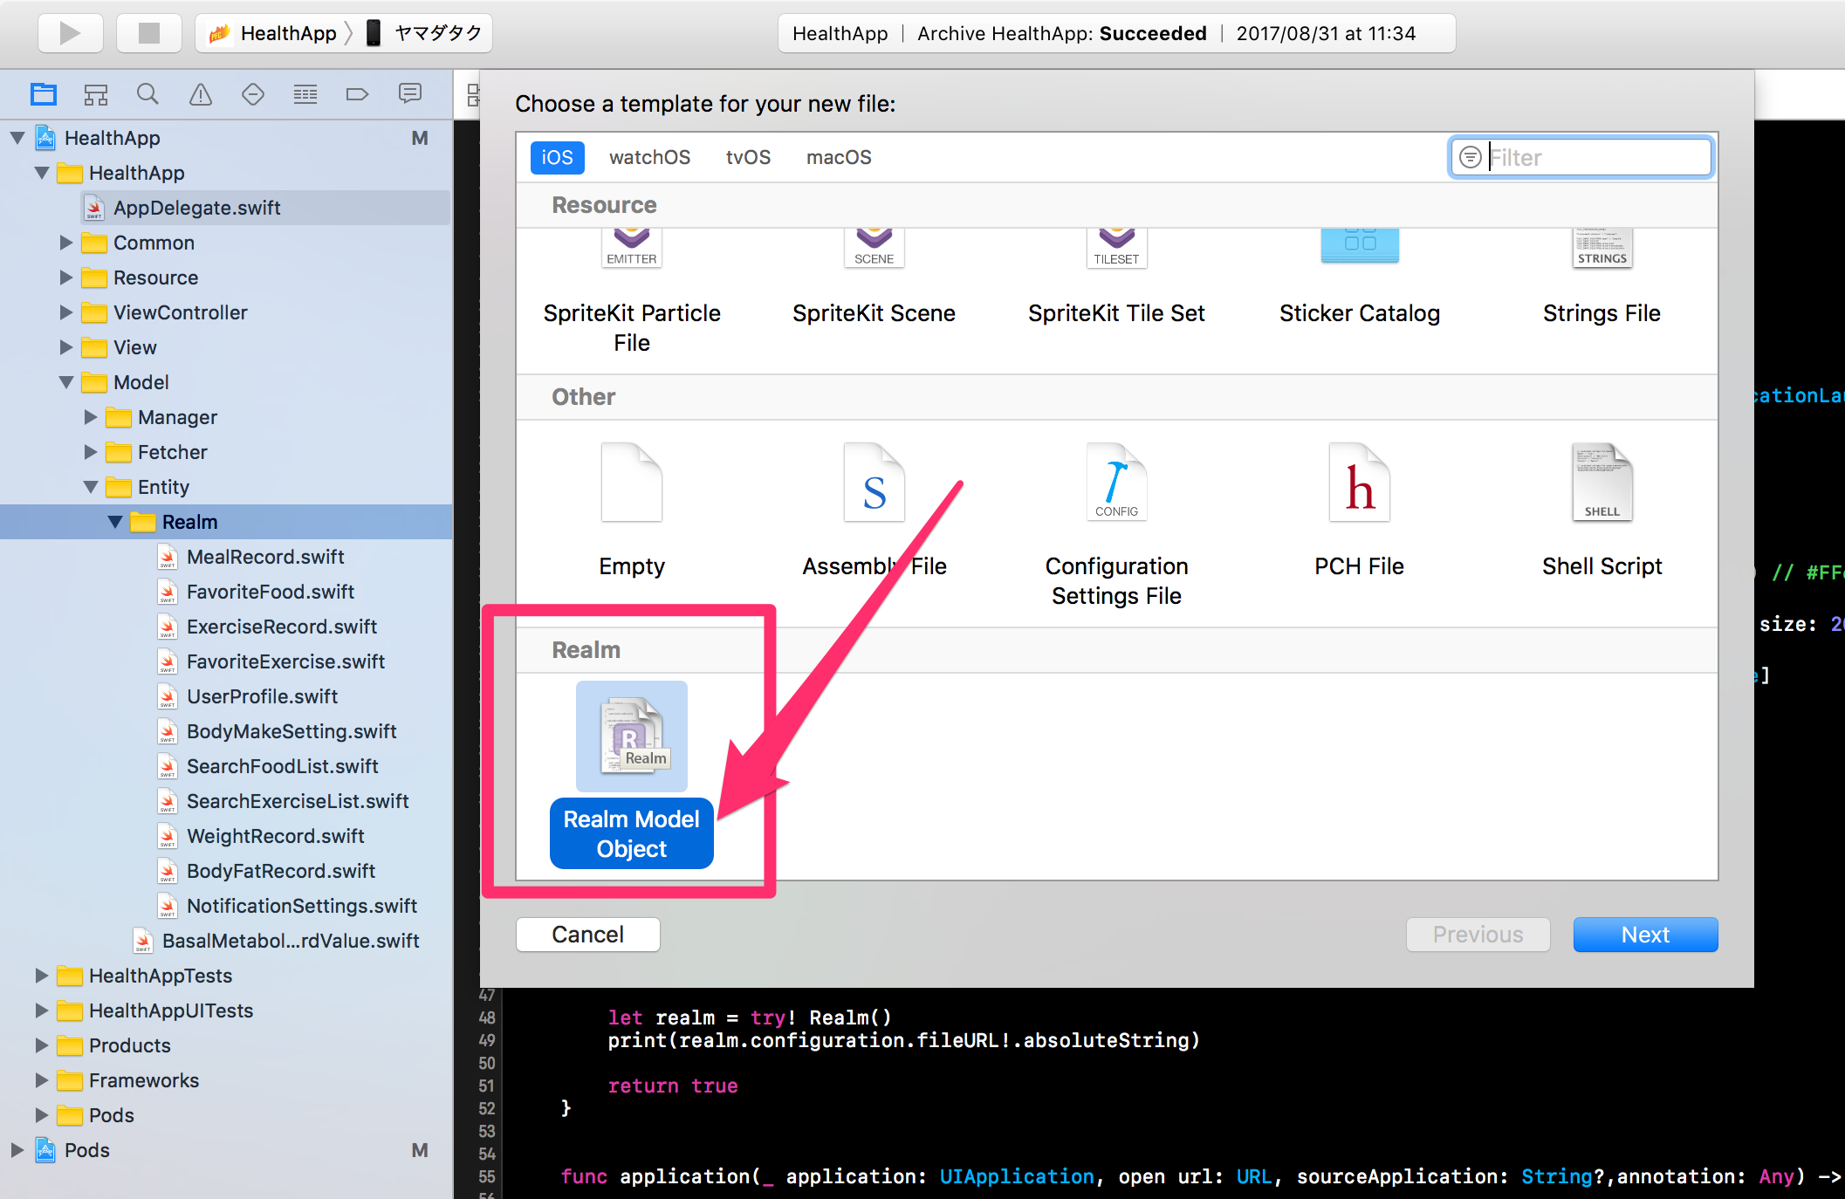Switch to the macOS platform tab

[839, 157]
